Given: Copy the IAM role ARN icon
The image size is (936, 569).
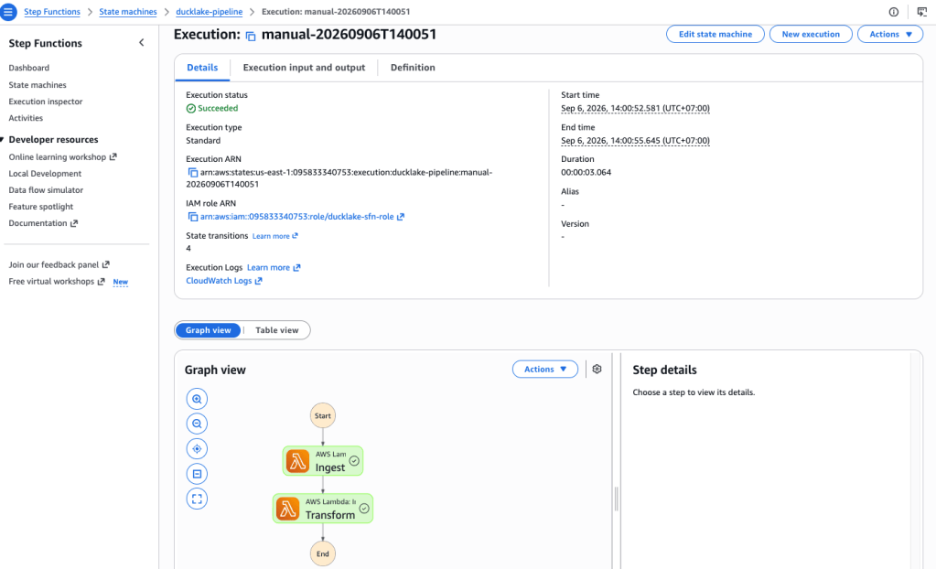Looking at the screenshot, I should [x=193, y=217].
